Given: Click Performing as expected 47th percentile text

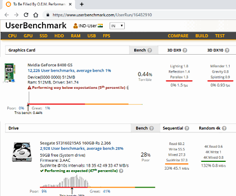Looking at the screenshot, I should pyautogui.click(x=81, y=171).
